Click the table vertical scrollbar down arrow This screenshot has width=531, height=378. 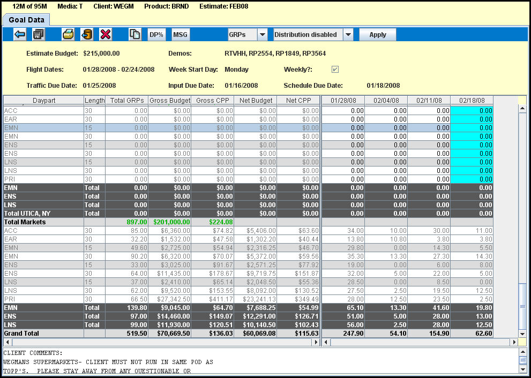tap(522, 334)
